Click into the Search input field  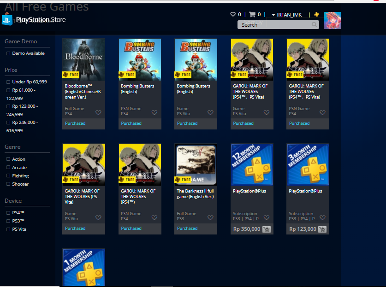pyautogui.click(x=278, y=24)
